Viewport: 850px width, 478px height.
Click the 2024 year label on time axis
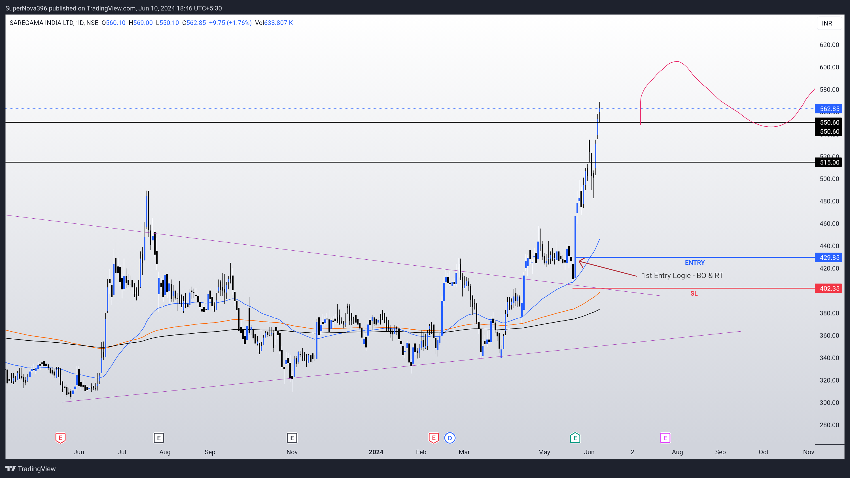tap(376, 452)
